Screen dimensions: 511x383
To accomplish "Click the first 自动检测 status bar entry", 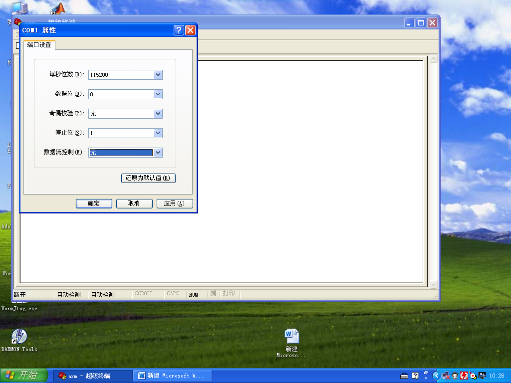I will pos(69,294).
